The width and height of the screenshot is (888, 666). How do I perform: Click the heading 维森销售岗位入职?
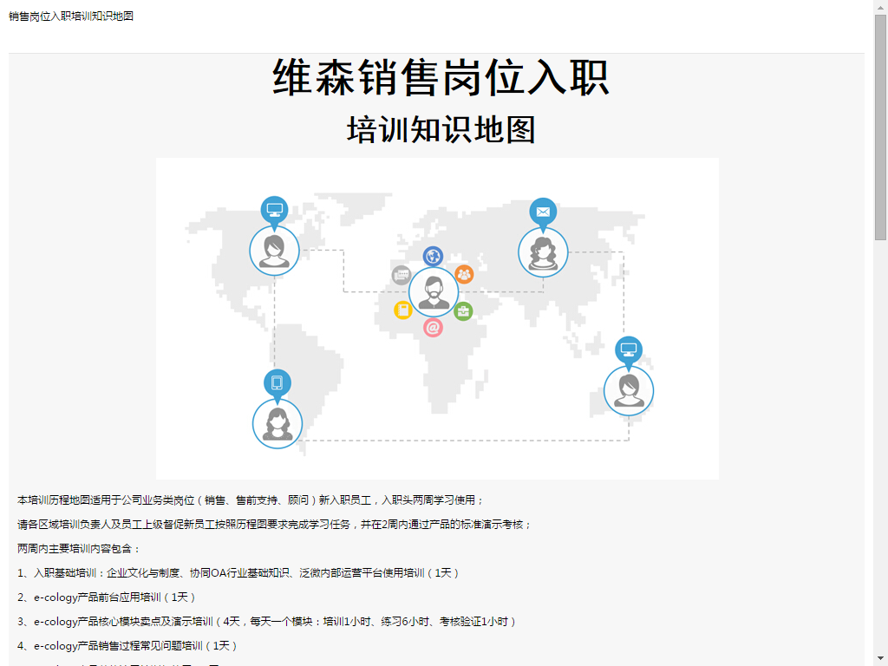441,77
